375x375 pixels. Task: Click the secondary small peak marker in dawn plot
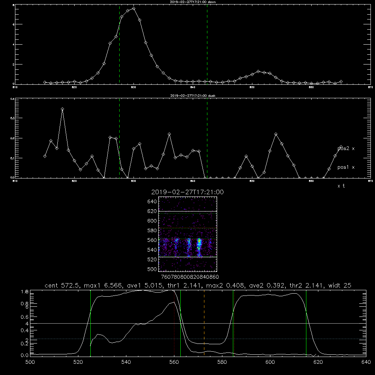[x=258, y=72]
